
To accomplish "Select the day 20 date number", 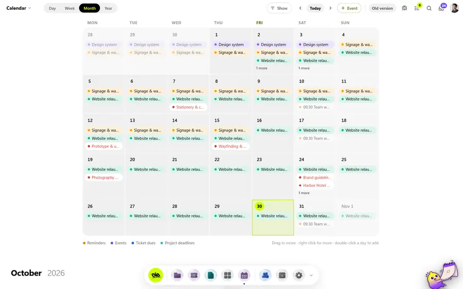I will (132, 159).
